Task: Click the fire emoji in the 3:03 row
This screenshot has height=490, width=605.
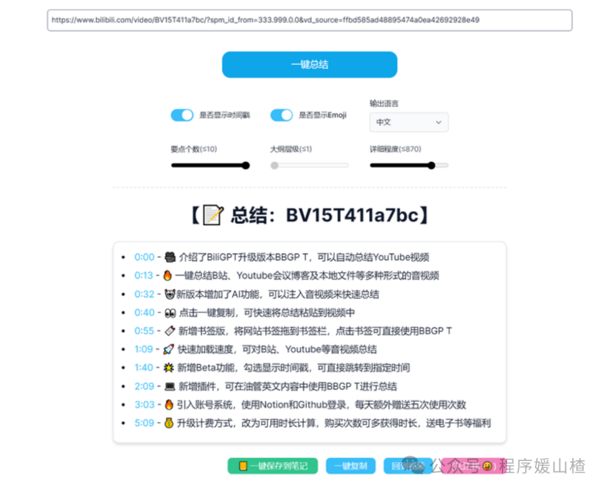Action: click(x=169, y=405)
